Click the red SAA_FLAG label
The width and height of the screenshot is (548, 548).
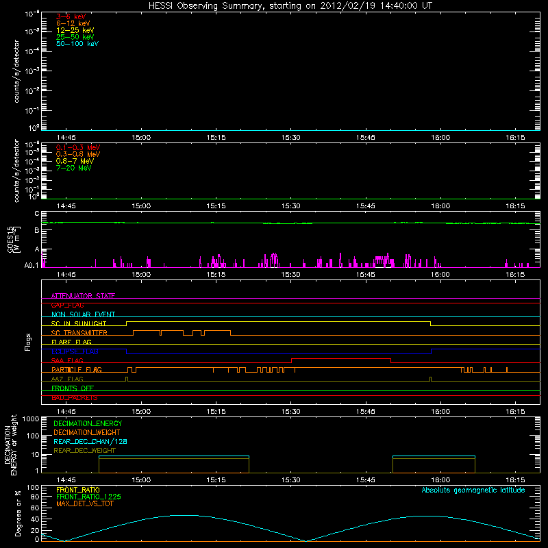click(x=67, y=360)
